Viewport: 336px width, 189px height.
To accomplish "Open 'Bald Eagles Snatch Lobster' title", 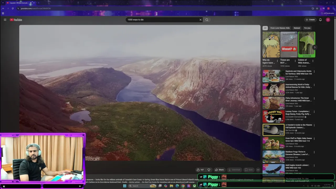I will (x=297, y=166).
